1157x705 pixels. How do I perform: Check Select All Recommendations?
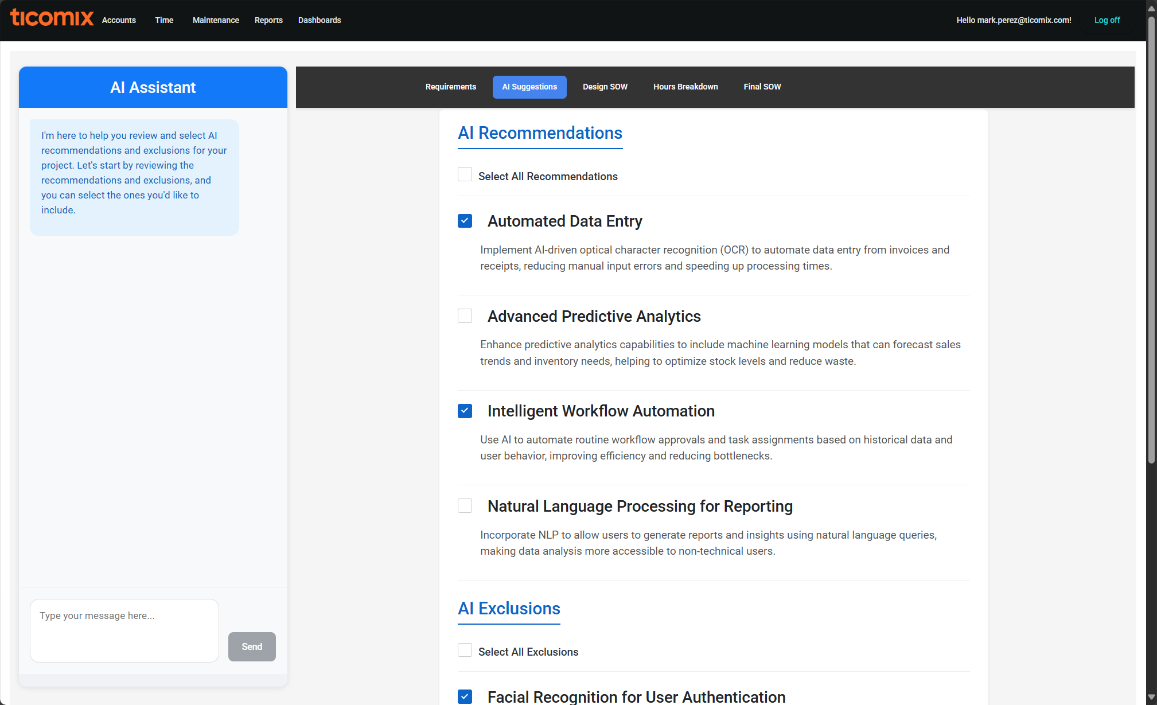pyautogui.click(x=465, y=174)
